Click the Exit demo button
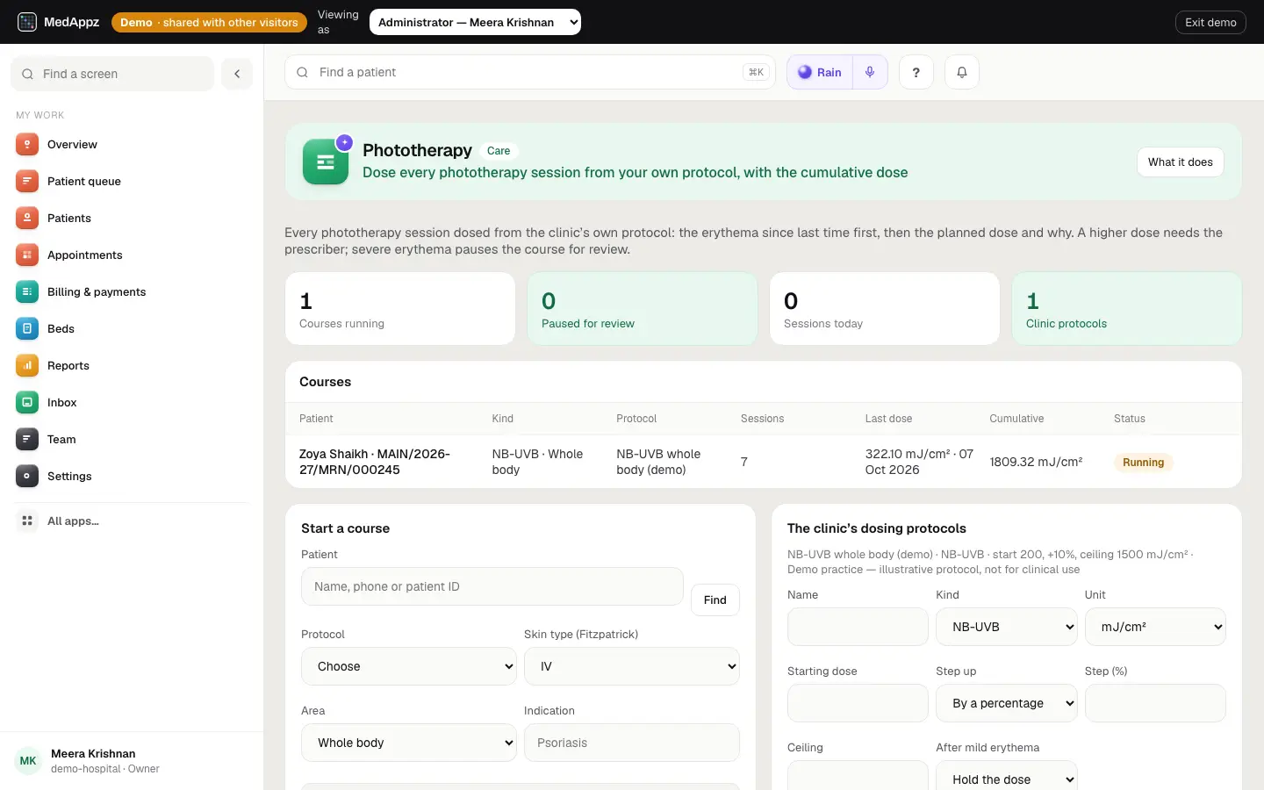The image size is (1264, 790). click(x=1210, y=22)
